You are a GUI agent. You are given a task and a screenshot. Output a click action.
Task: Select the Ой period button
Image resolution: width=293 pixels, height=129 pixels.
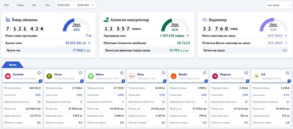point(34,5)
